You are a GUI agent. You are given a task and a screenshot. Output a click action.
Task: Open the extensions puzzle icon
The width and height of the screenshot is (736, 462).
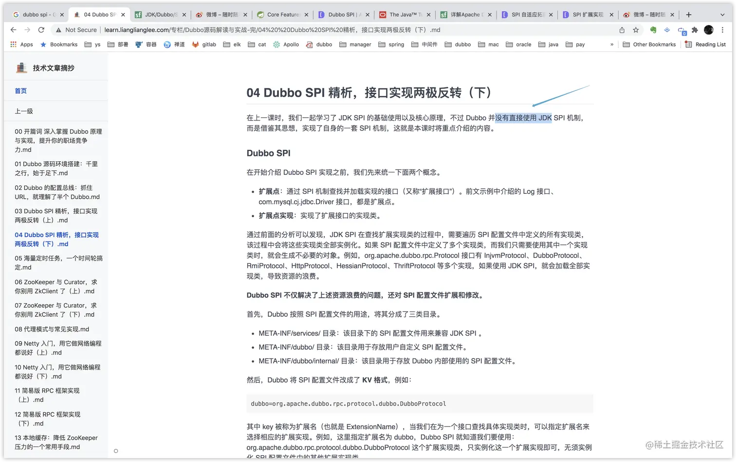pyautogui.click(x=695, y=30)
